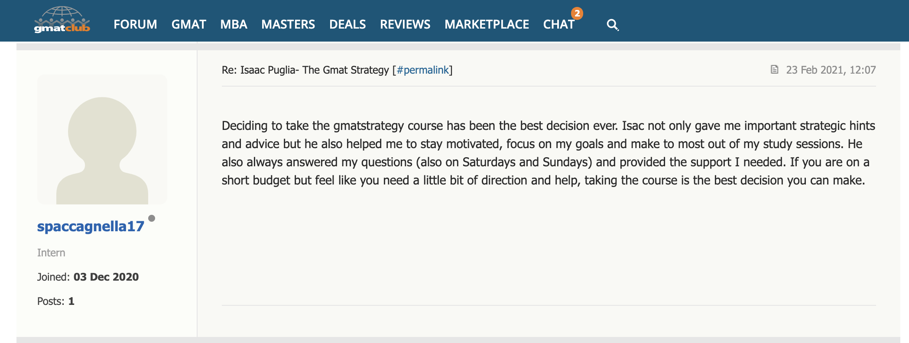
Task: Open the CHAT section
Action: coord(558,24)
